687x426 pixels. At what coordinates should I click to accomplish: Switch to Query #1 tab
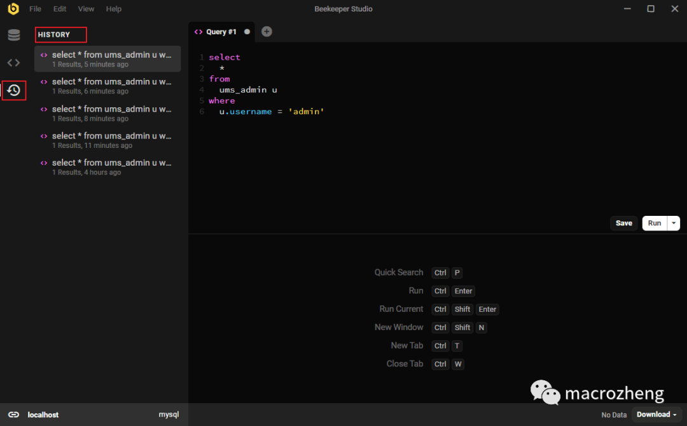pos(221,32)
